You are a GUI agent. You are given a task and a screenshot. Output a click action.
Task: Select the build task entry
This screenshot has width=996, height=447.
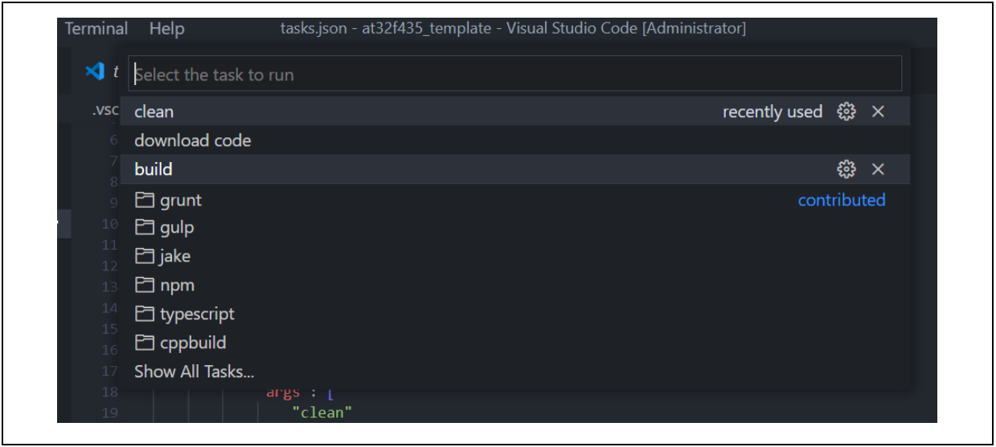point(154,169)
